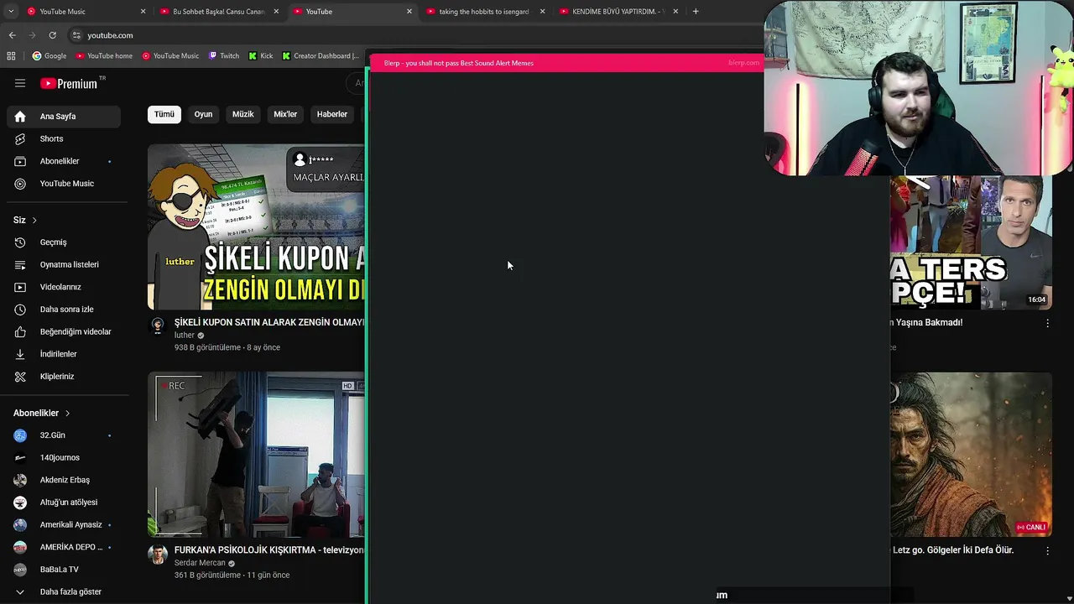Viewport: 1074px width, 604px height.
Task: Open the browser apps grid in bookmarks bar
Action: [x=11, y=56]
